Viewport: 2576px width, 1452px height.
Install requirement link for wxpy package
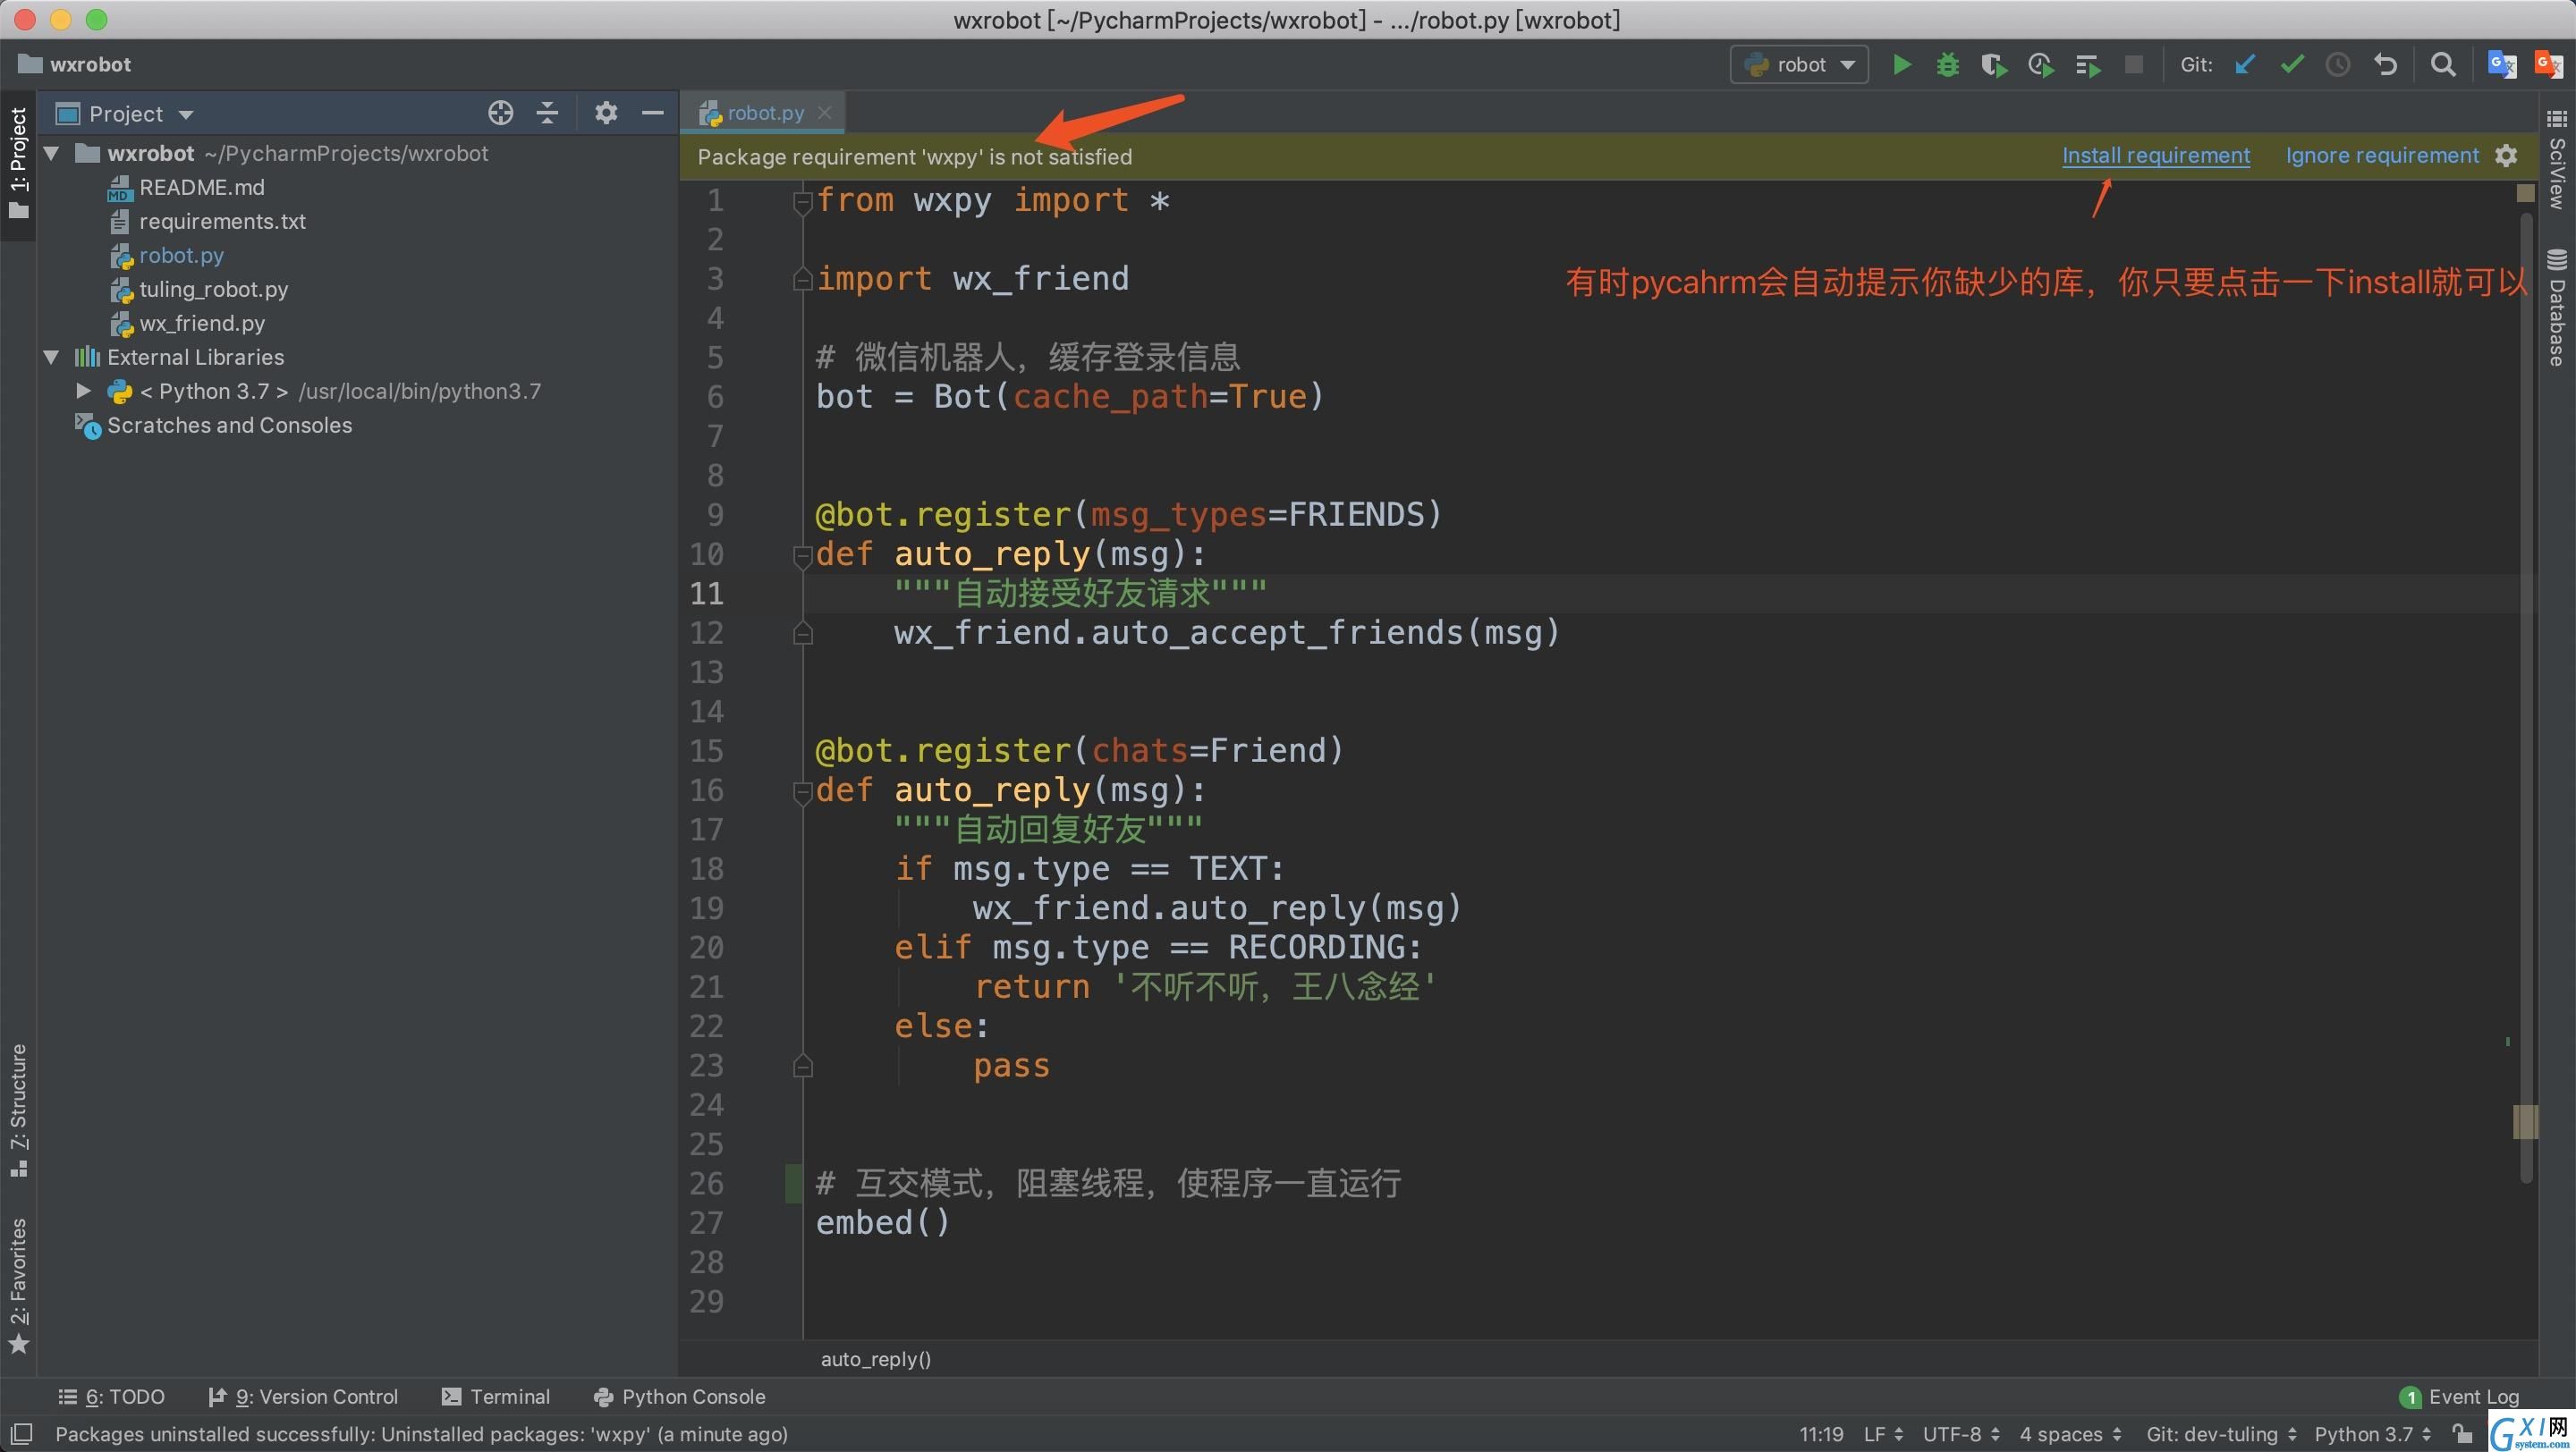point(2157,156)
